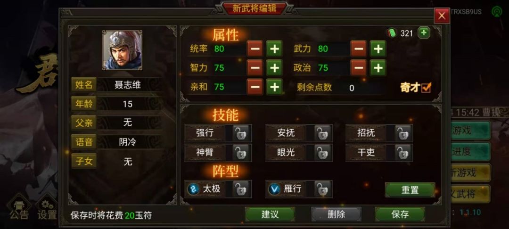Screen dimensions: 509x229
Task: Add jade tokens via the green plus icon
Action: 424,33
